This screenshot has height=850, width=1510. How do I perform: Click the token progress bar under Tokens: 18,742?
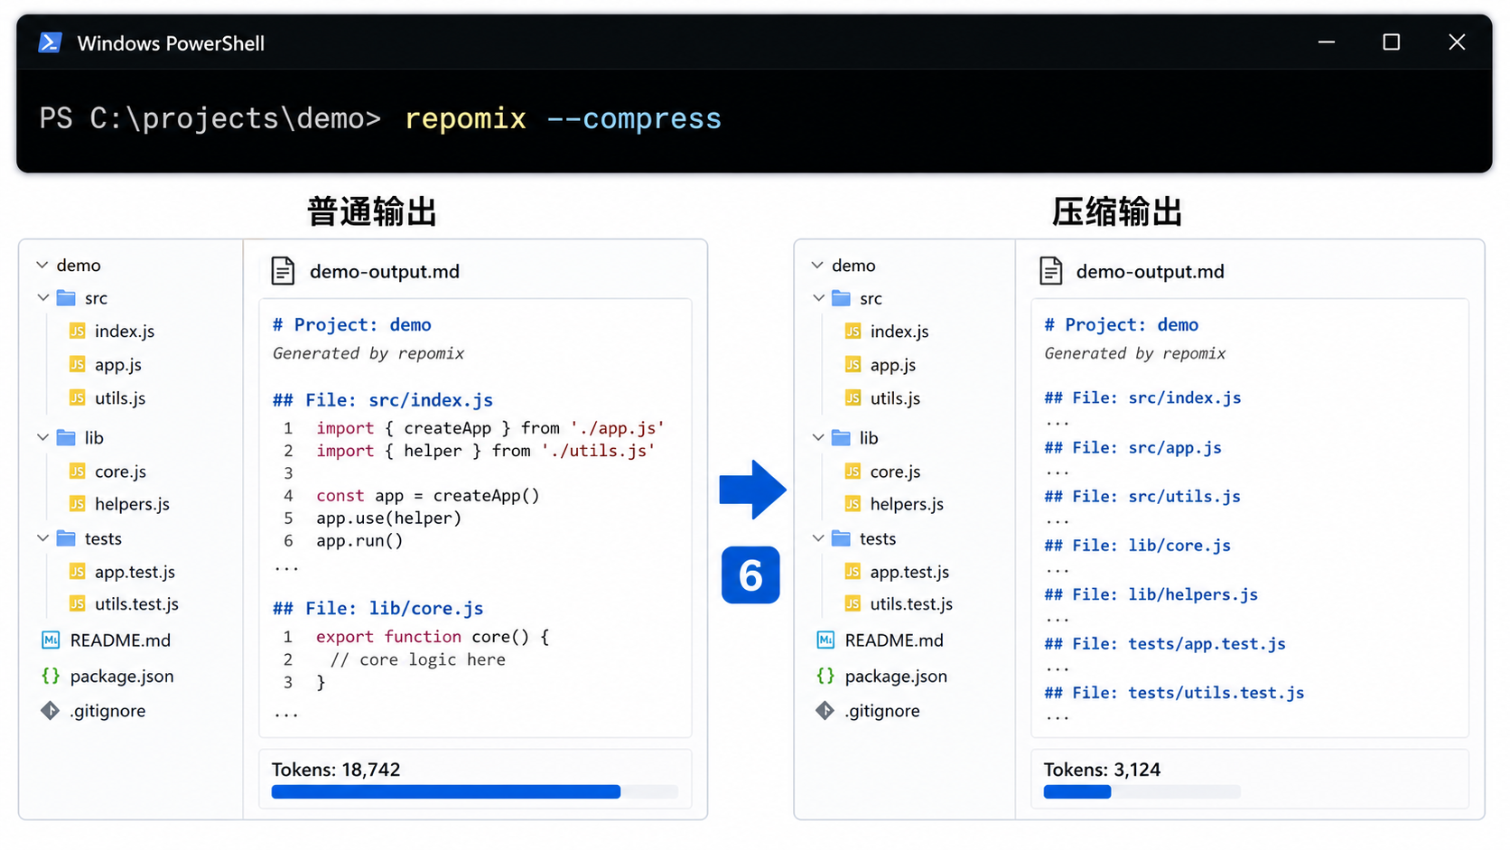[x=475, y=792]
